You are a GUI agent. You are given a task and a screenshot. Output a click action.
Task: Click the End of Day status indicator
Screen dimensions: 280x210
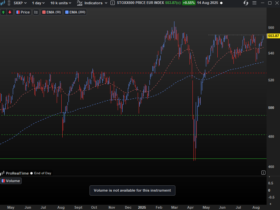[41, 173]
